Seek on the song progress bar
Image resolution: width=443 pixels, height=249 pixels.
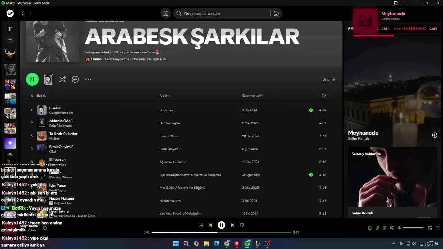pos(221,232)
